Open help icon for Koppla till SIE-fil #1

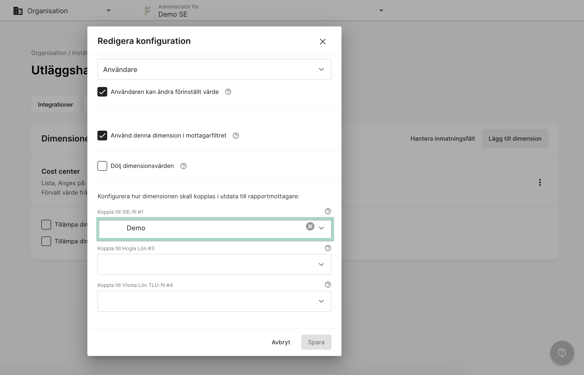pos(328,211)
